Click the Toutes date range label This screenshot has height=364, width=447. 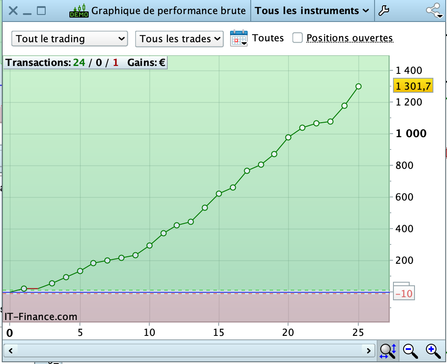pos(268,38)
